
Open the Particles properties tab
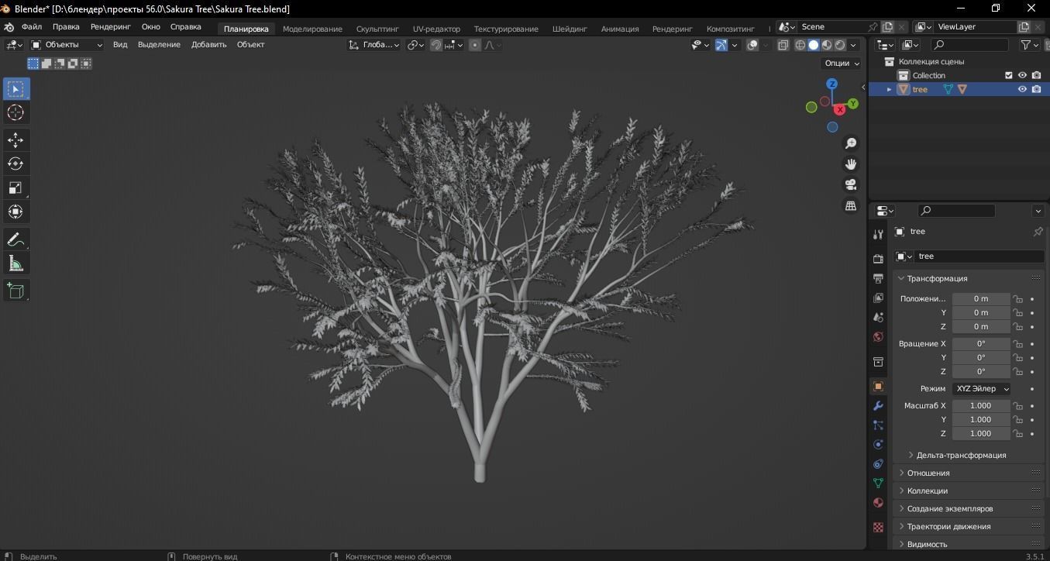pyautogui.click(x=878, y=425)
